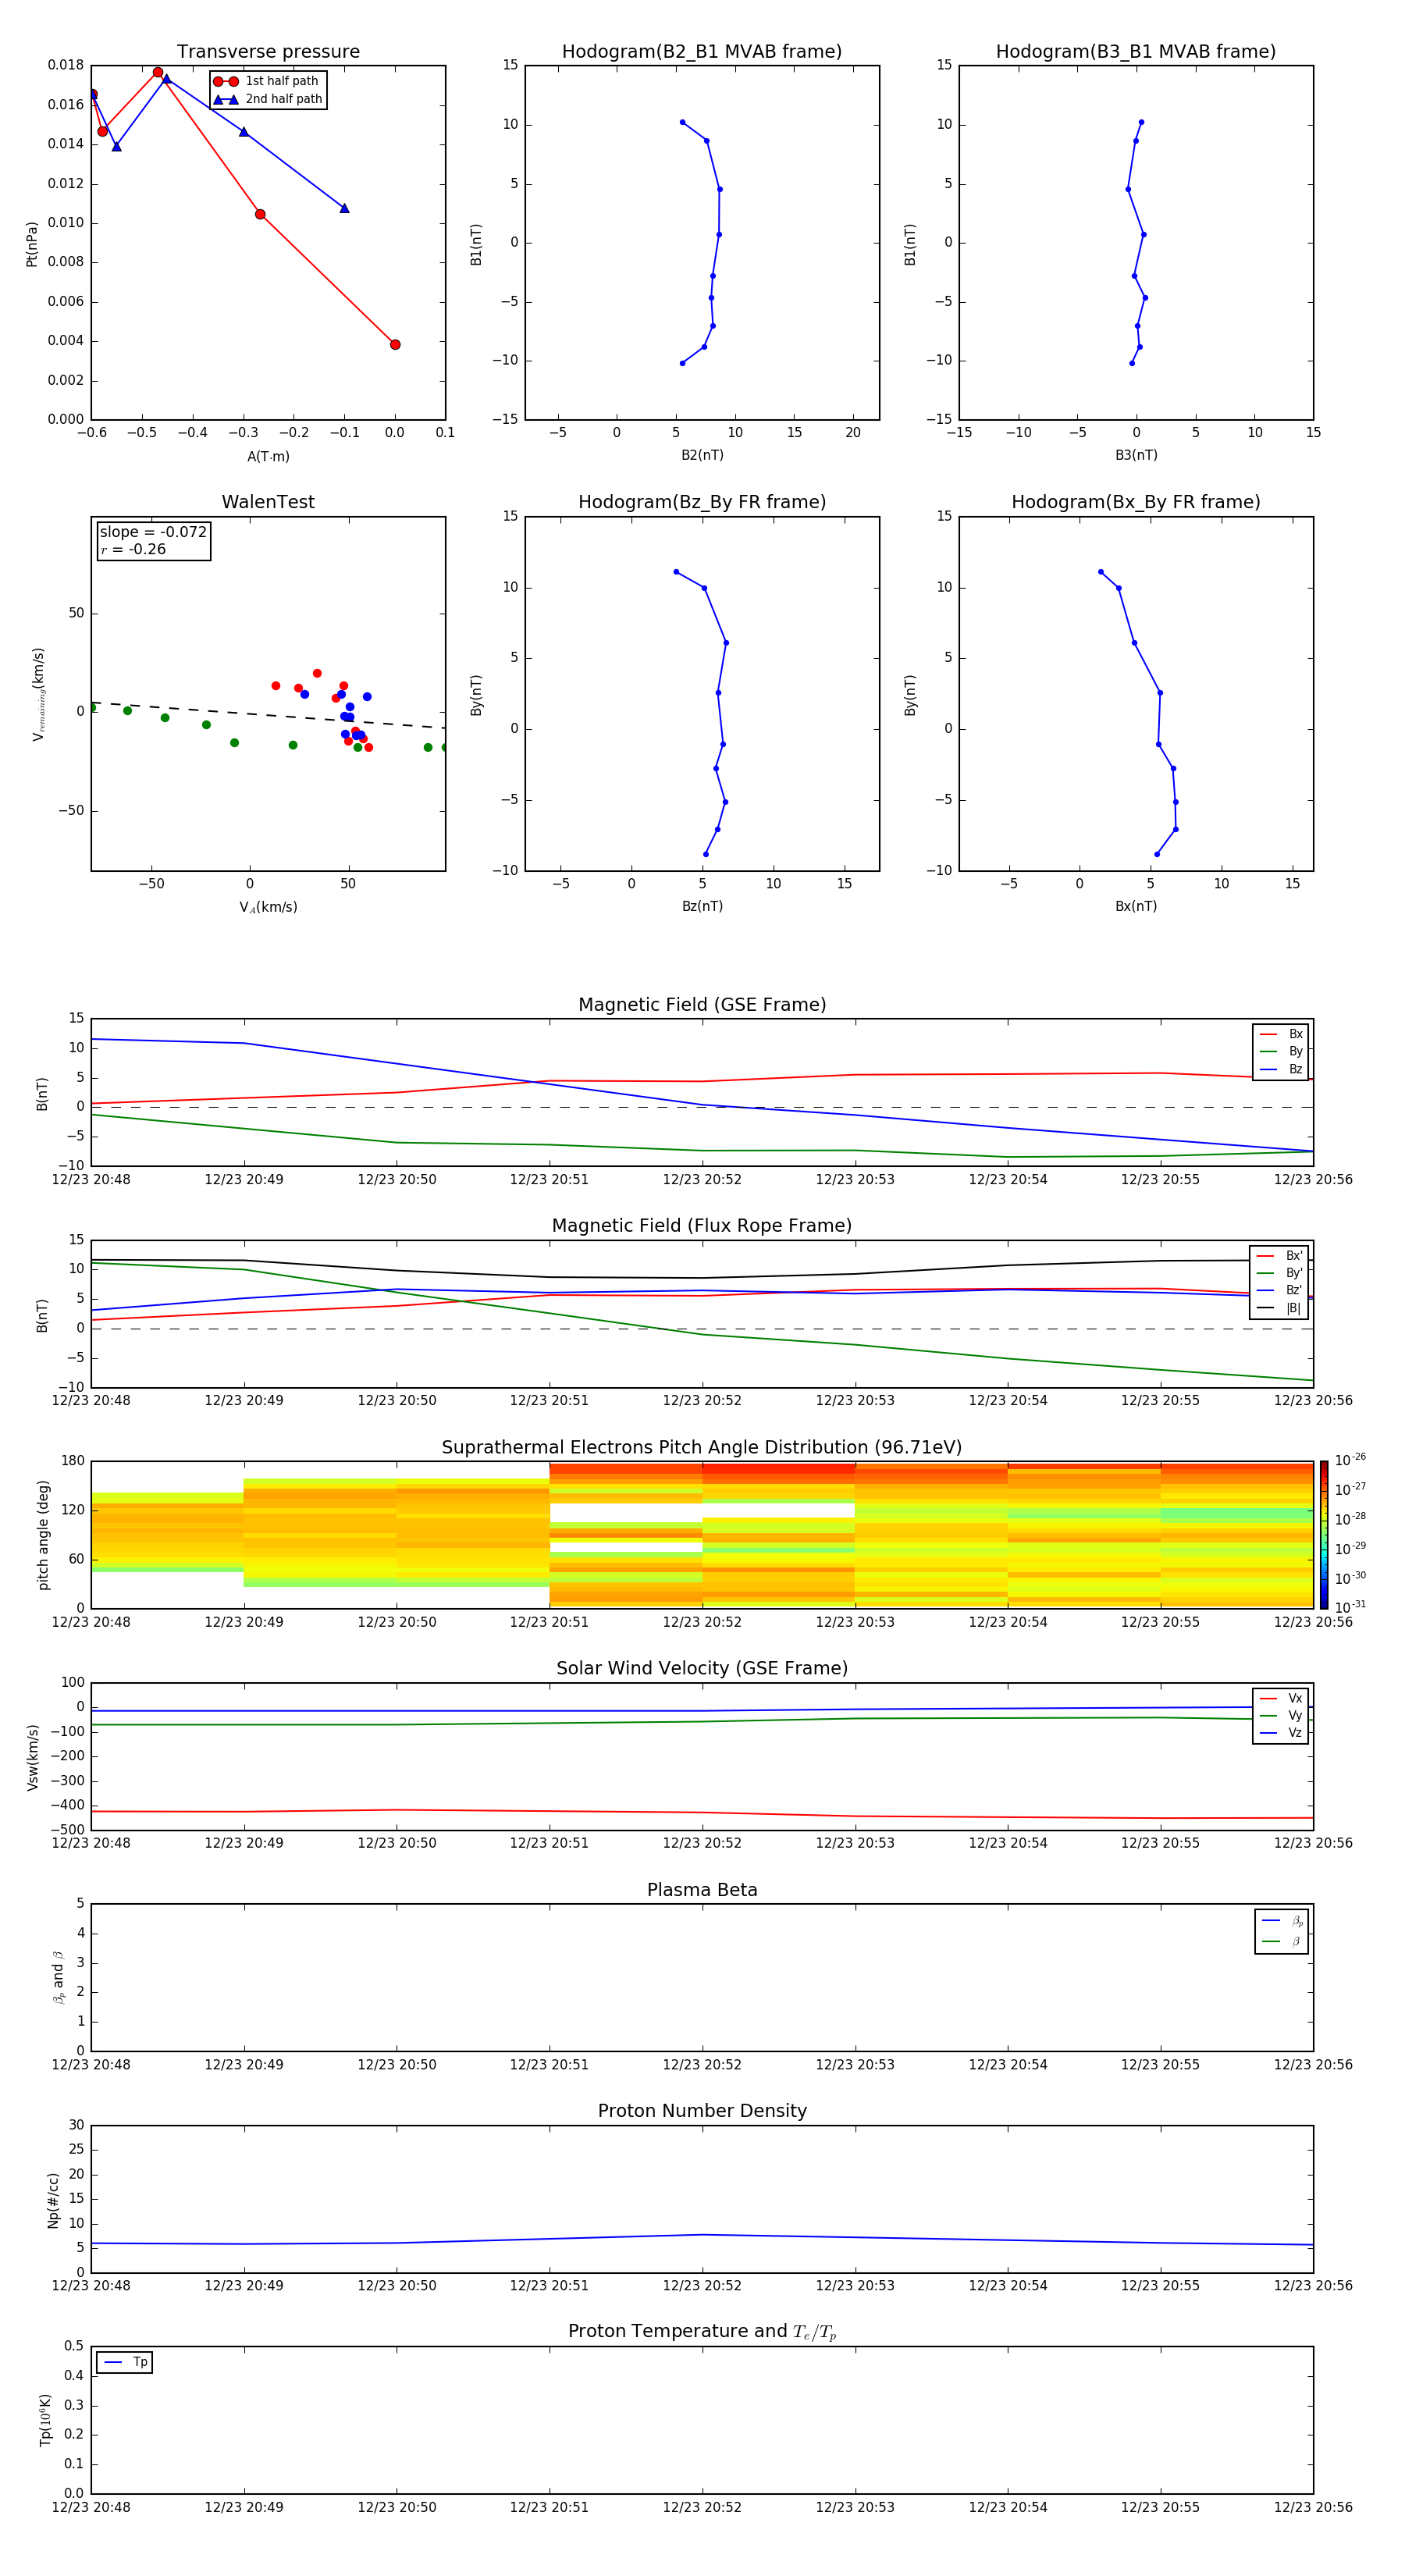
Task: Click the Vx legend entry in Solar Wind plot
Action: coord(1281,1699)
